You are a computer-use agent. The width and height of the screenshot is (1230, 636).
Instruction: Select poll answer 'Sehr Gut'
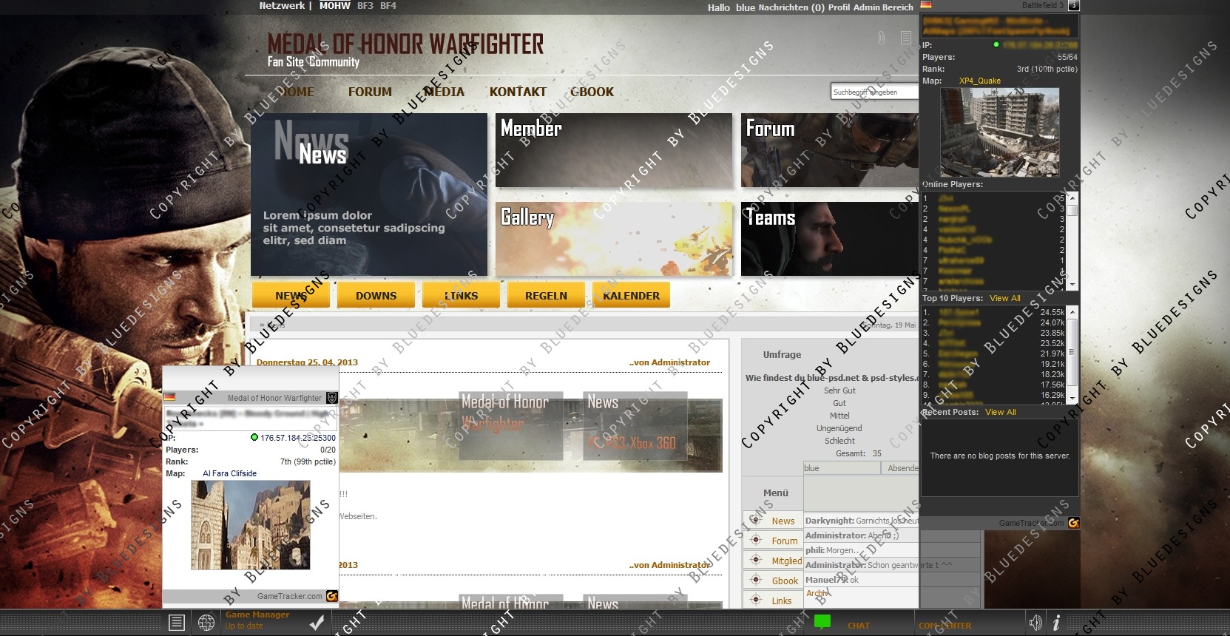[839, 390]
